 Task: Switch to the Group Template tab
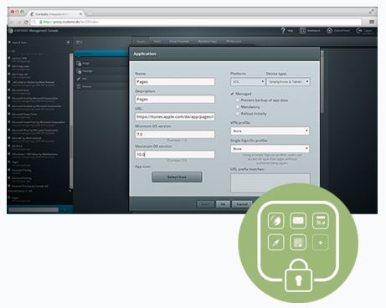[x=179, y=41]
